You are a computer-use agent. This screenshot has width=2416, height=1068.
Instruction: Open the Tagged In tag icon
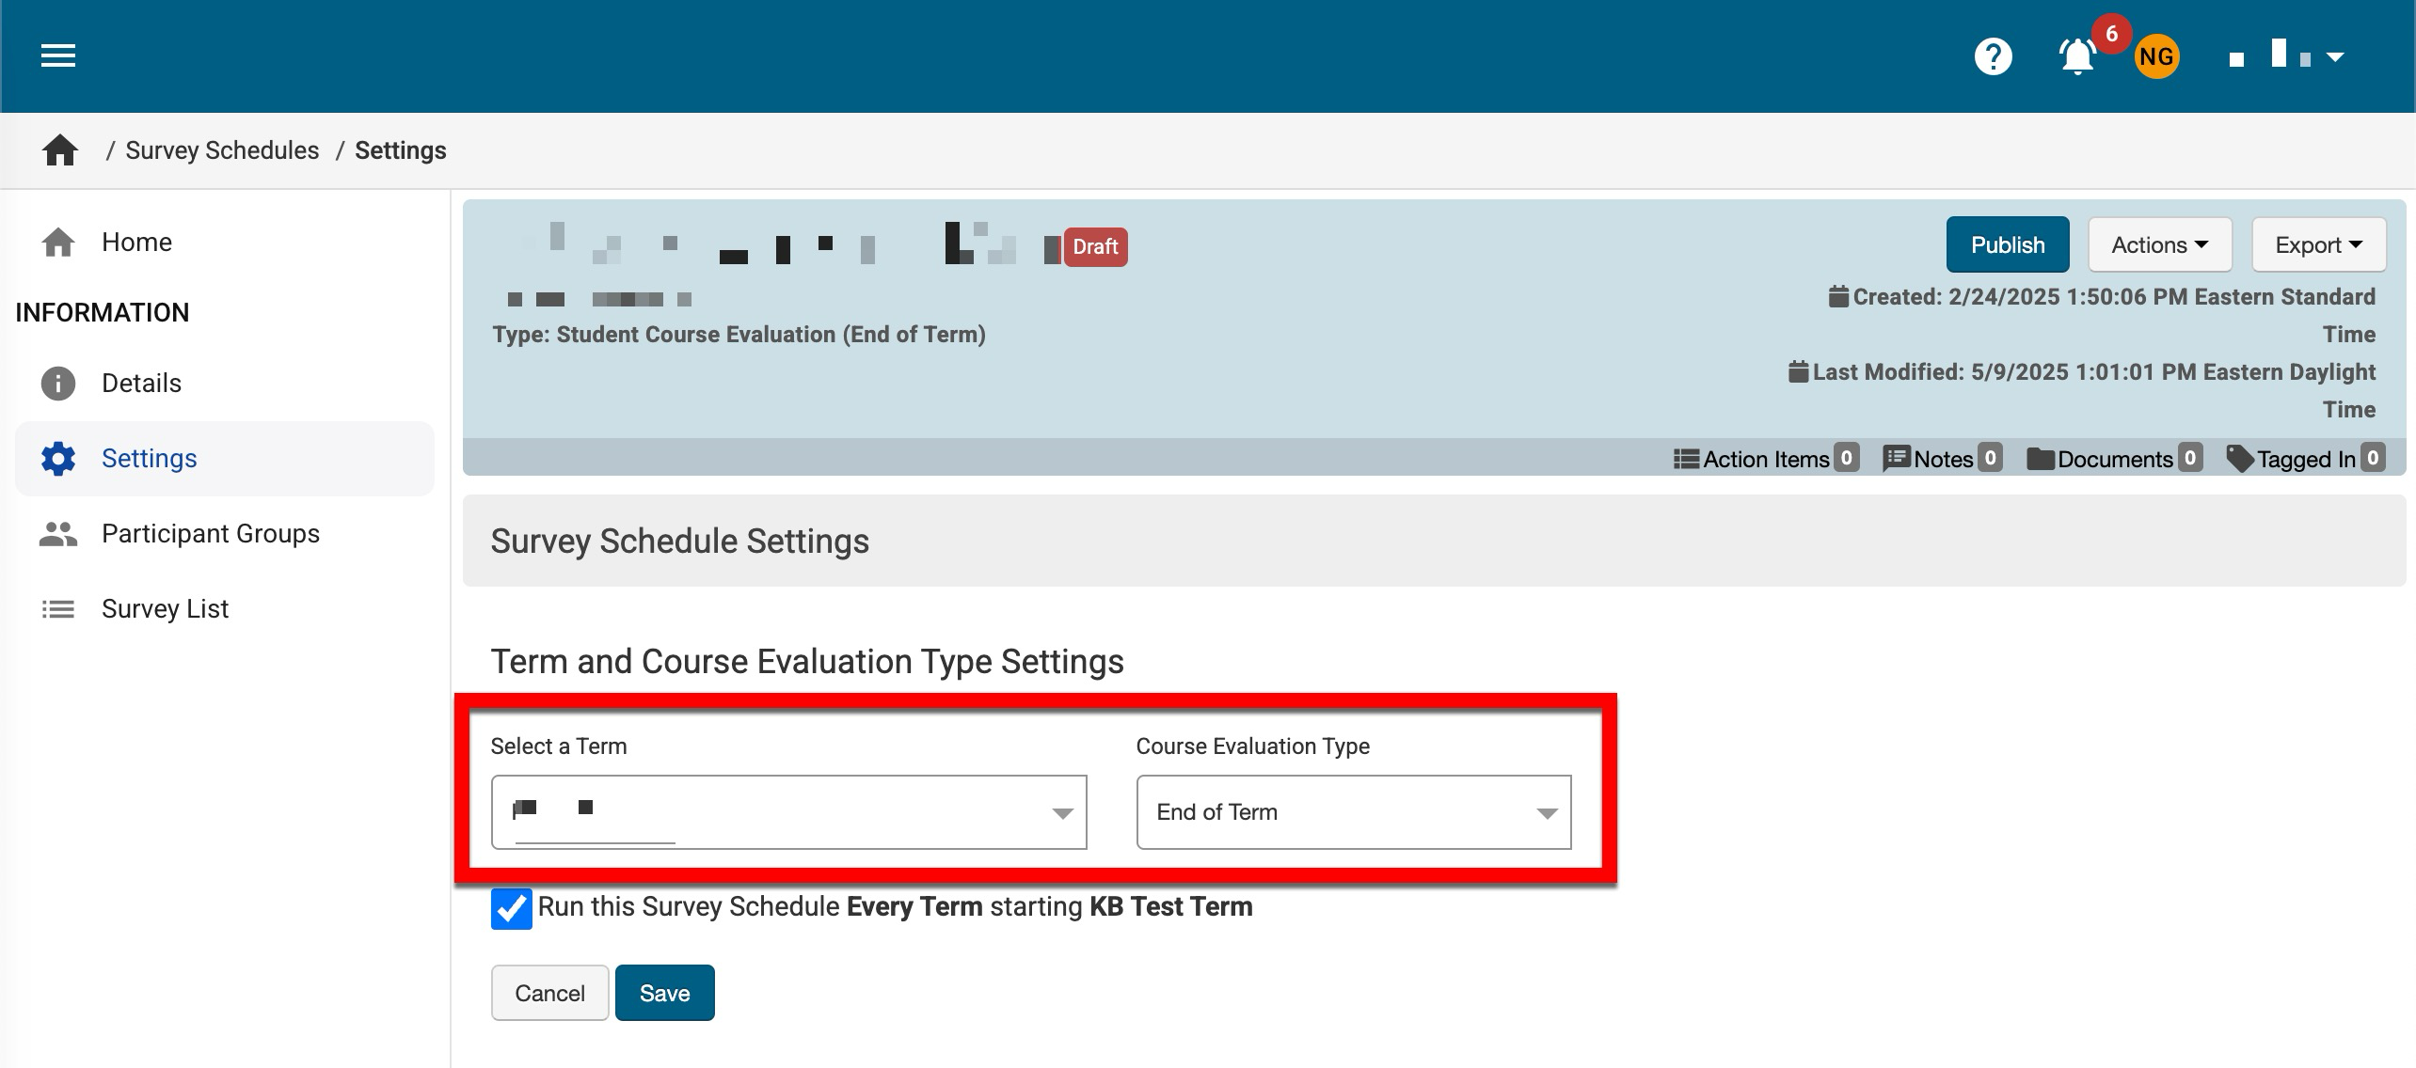(x=2240, y=459)
